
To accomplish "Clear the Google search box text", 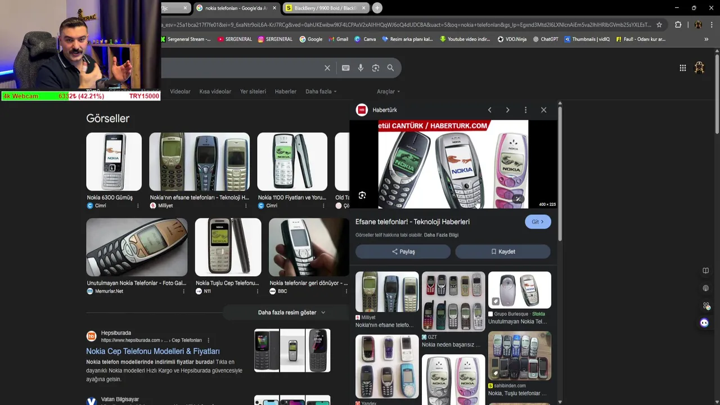I will (327, 68).
